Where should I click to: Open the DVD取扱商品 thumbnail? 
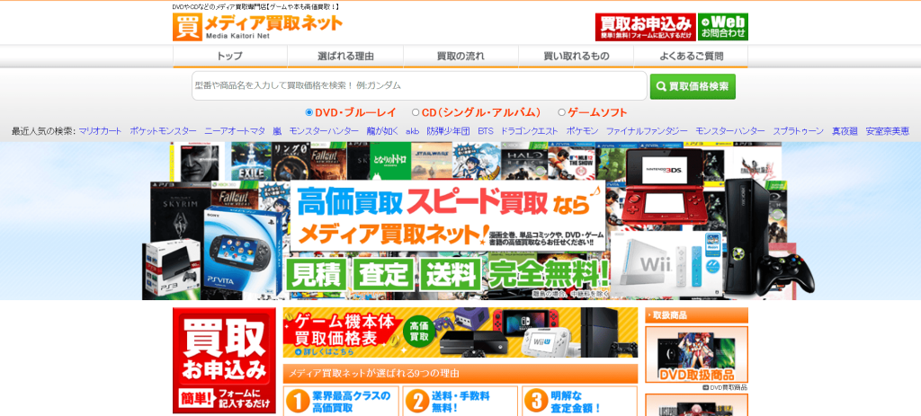[697, 355]
